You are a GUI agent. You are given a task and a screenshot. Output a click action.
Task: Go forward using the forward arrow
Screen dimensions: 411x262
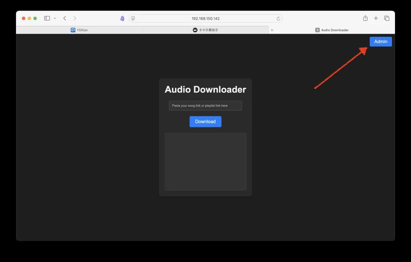click(x=75, y=18)
